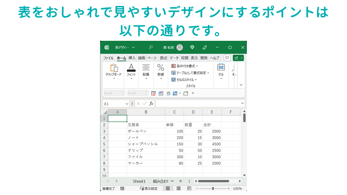Click the zoom slider handle
The width and height of the screenshot is (347, 195).
pos(213,188)
